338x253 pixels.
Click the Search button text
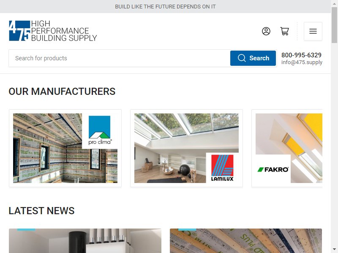[x=259, y=58]
